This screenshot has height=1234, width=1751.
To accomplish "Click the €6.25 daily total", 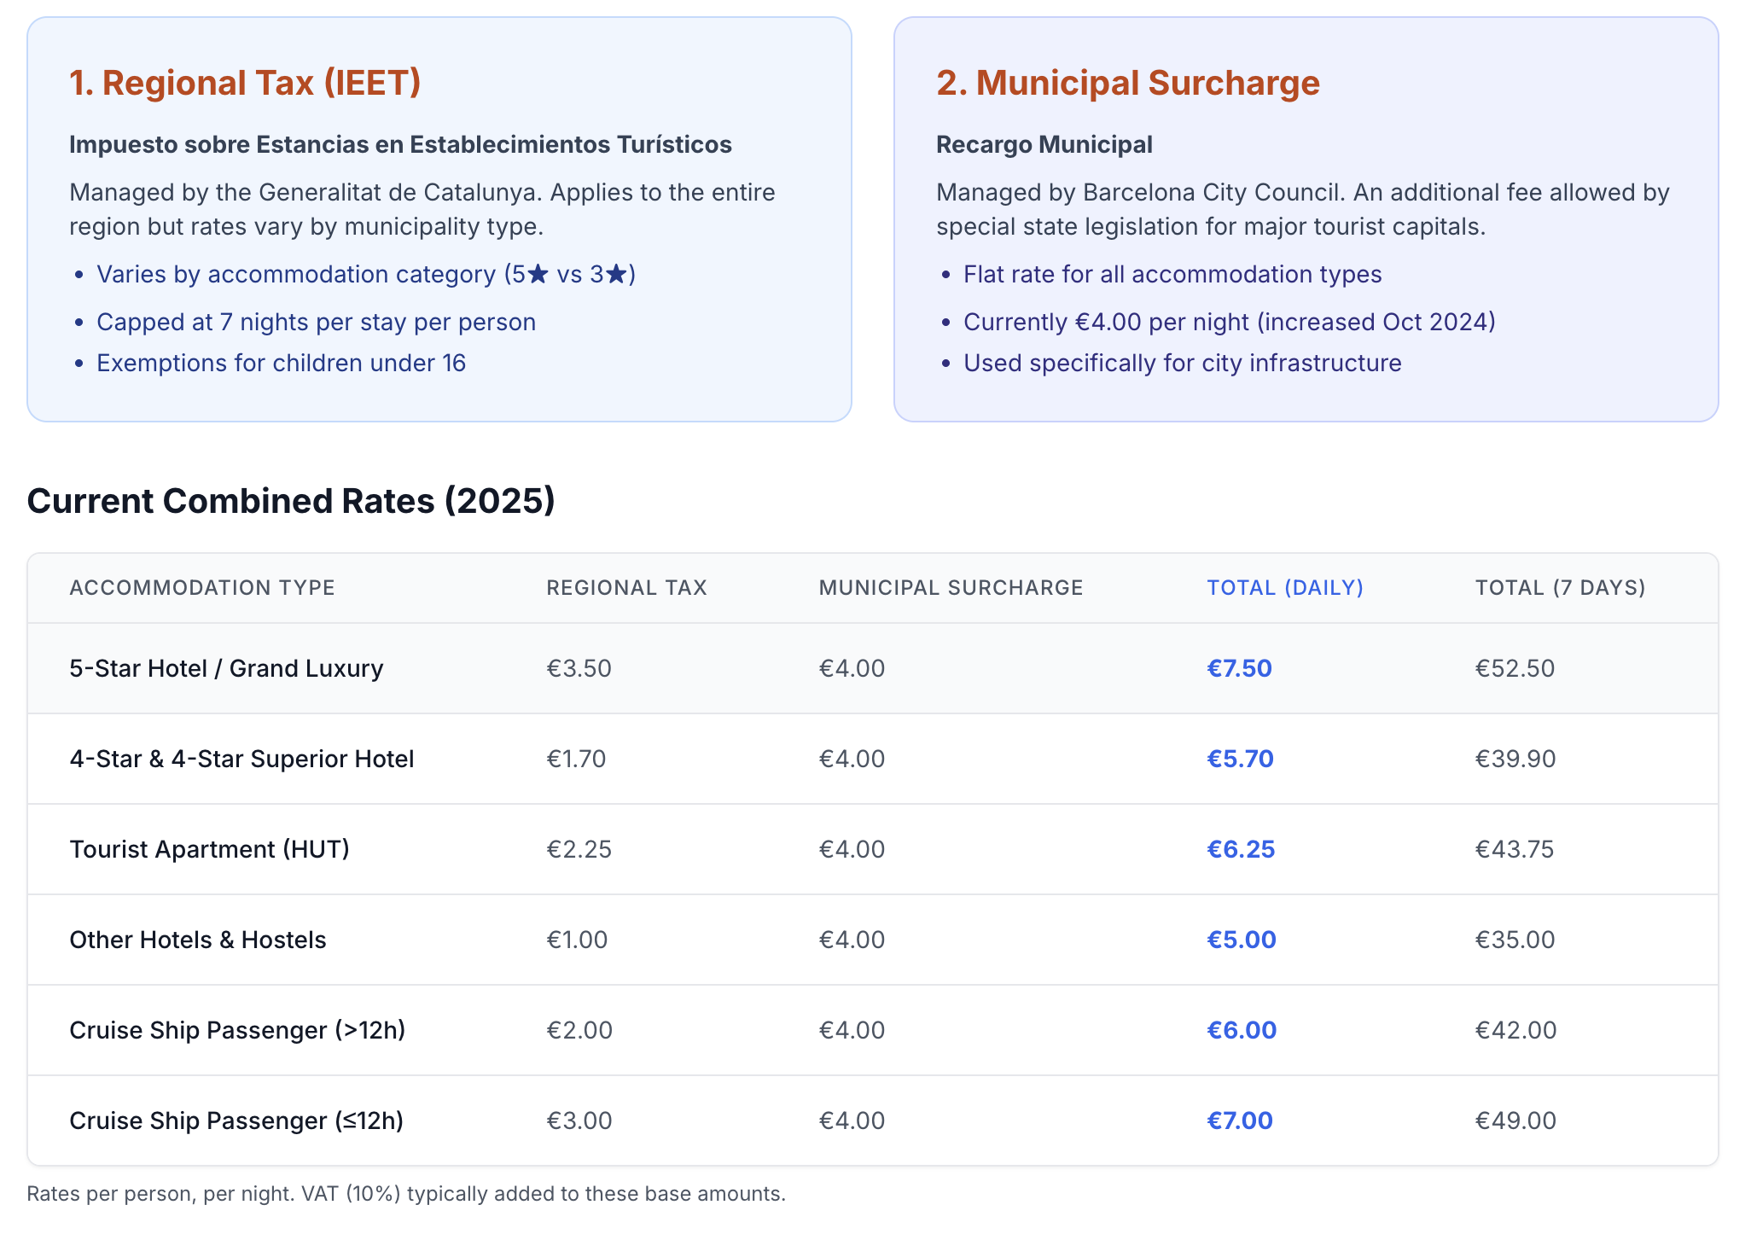I will point(1241,849).
